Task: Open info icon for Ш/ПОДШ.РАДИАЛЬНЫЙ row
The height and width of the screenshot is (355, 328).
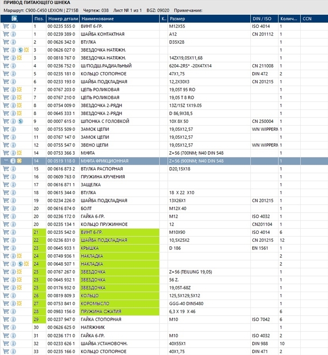Action: coord(13,66)
